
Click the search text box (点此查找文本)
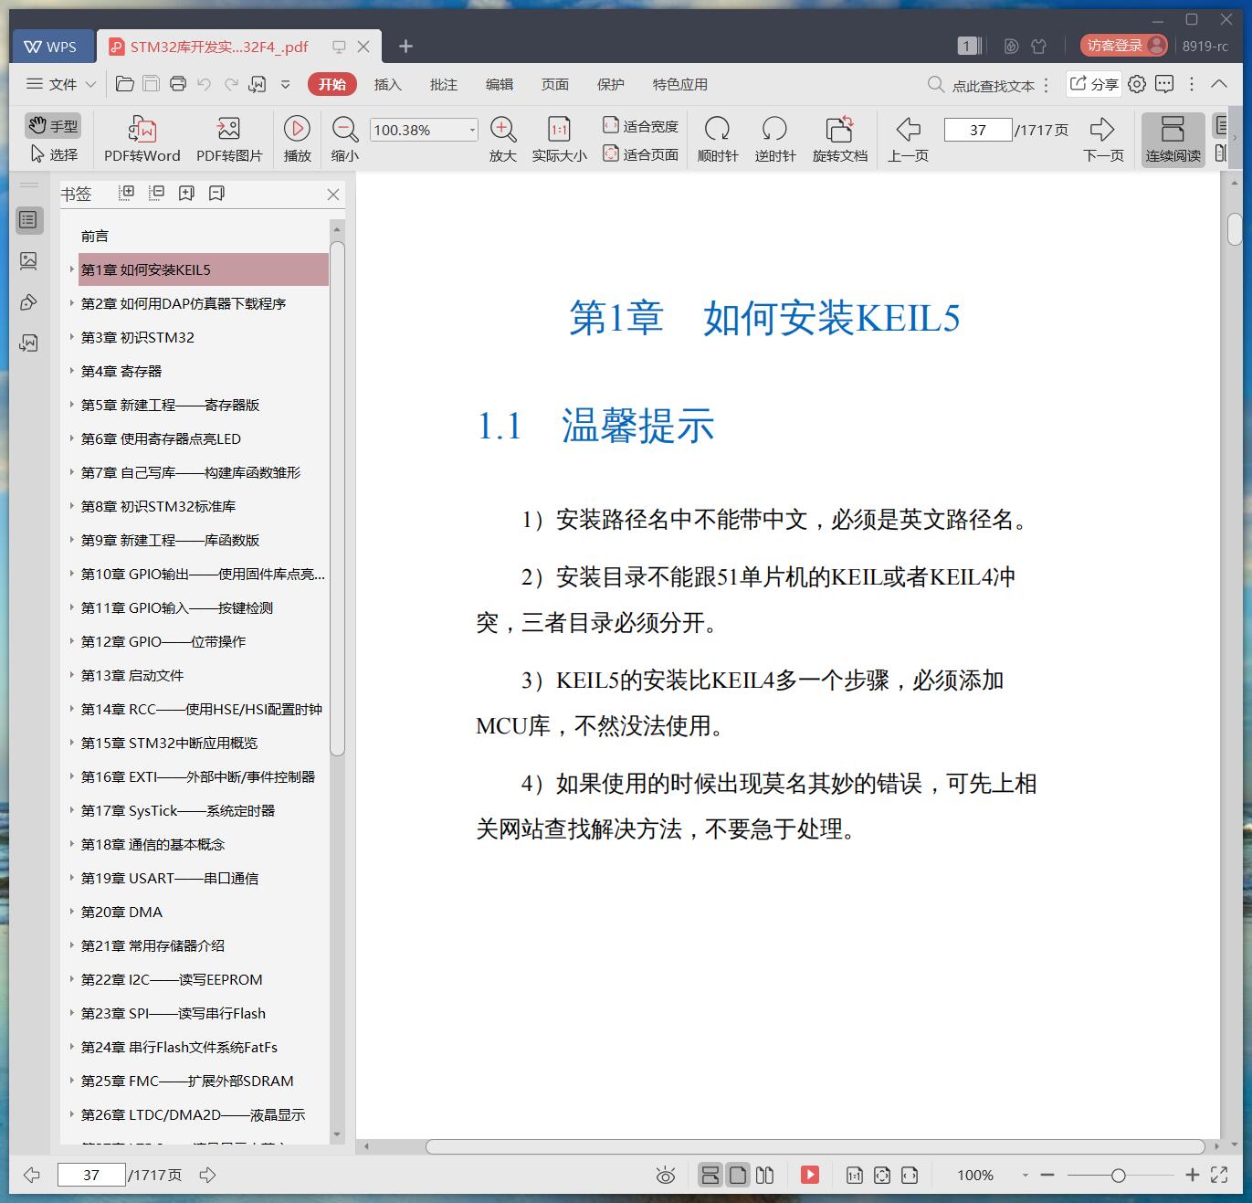[993, 85]
